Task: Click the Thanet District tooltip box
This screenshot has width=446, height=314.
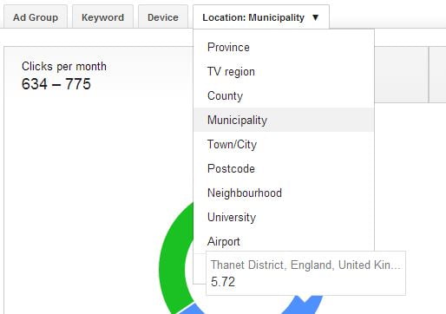Action: [x=305, y=273]
